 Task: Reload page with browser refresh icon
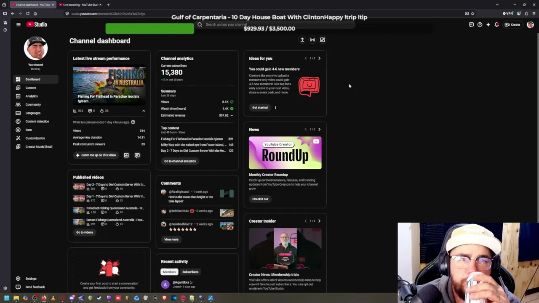28,13
